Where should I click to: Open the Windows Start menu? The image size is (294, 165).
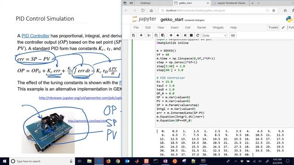pos(5,161)
